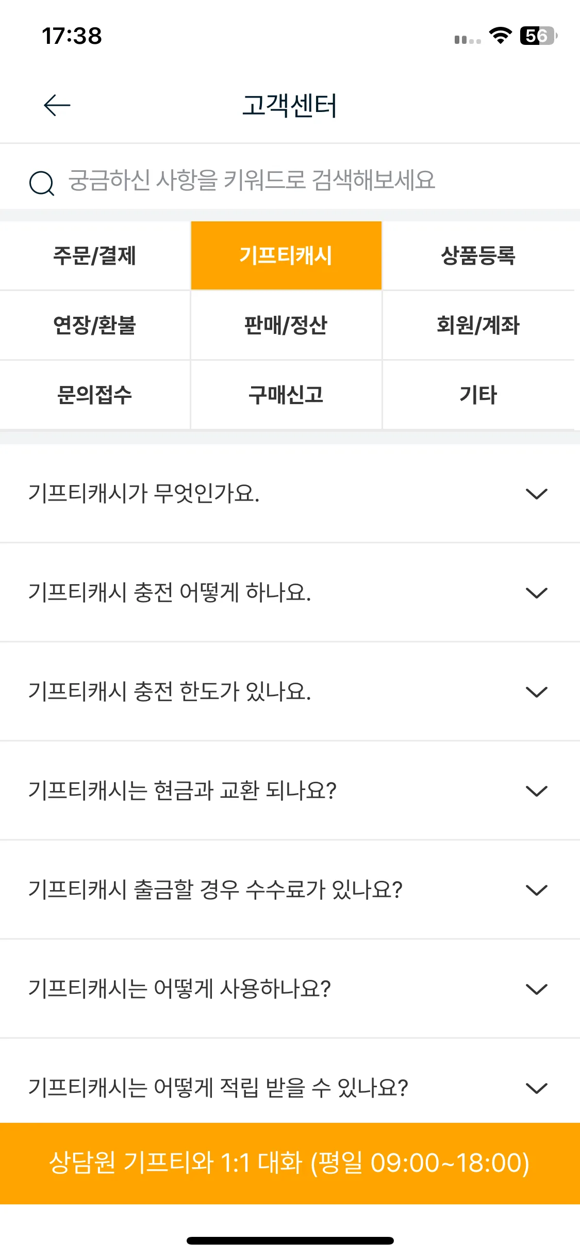Expand chevron for 기프티캐시 충전 어떻게 하나요

(536, 593)
